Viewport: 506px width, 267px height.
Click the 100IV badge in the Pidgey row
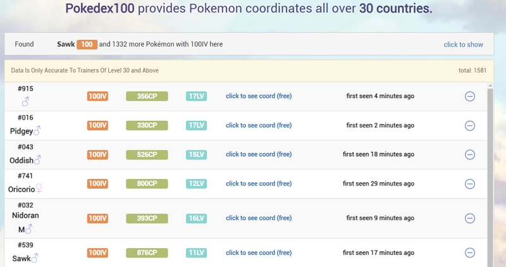coord(97,125)
